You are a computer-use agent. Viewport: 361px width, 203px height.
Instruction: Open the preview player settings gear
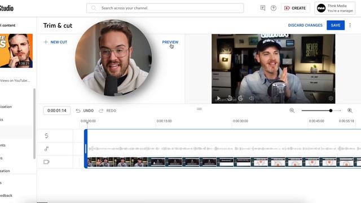point(331,98)
